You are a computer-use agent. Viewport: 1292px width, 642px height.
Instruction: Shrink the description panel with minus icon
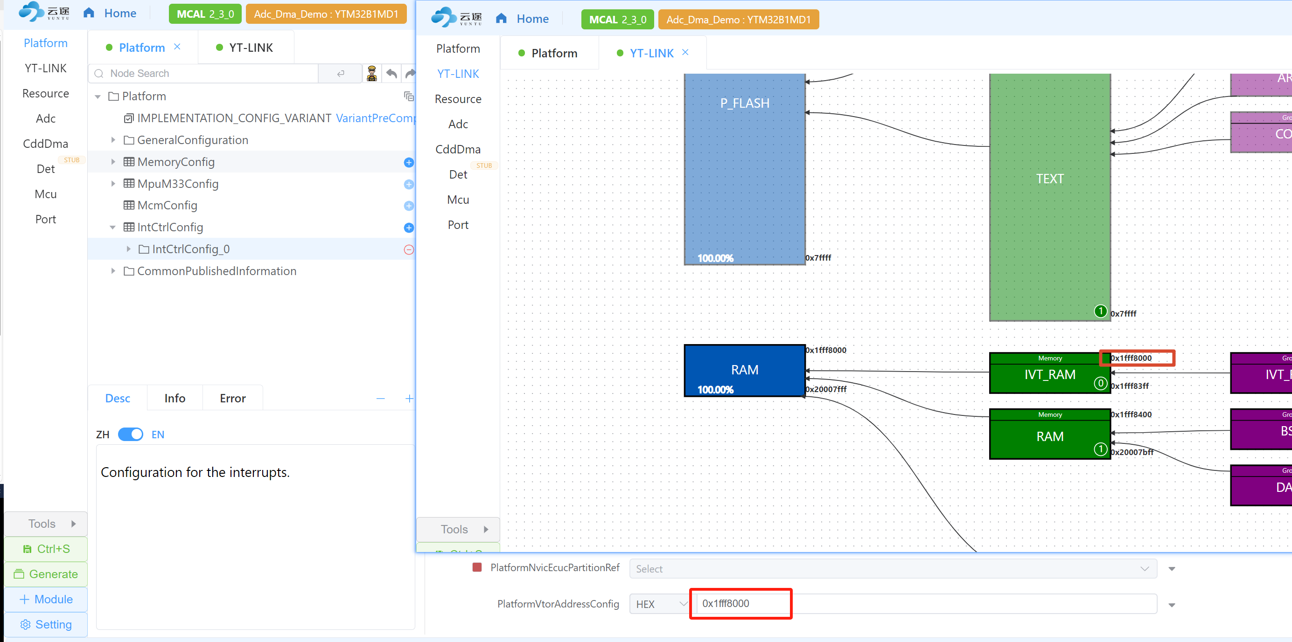coord(381,399)
